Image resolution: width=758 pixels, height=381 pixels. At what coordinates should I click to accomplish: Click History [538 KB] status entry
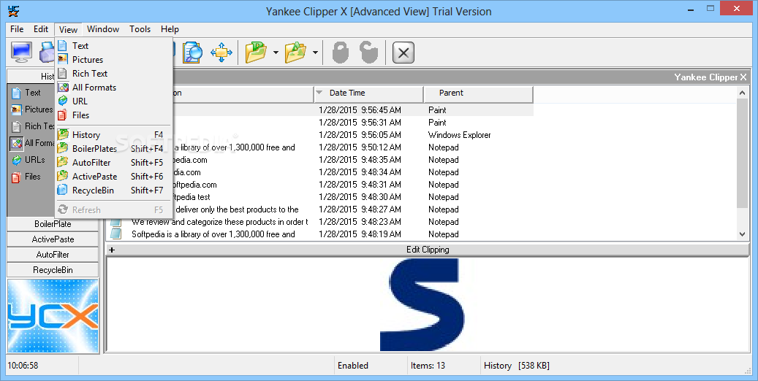coord(516,366)
